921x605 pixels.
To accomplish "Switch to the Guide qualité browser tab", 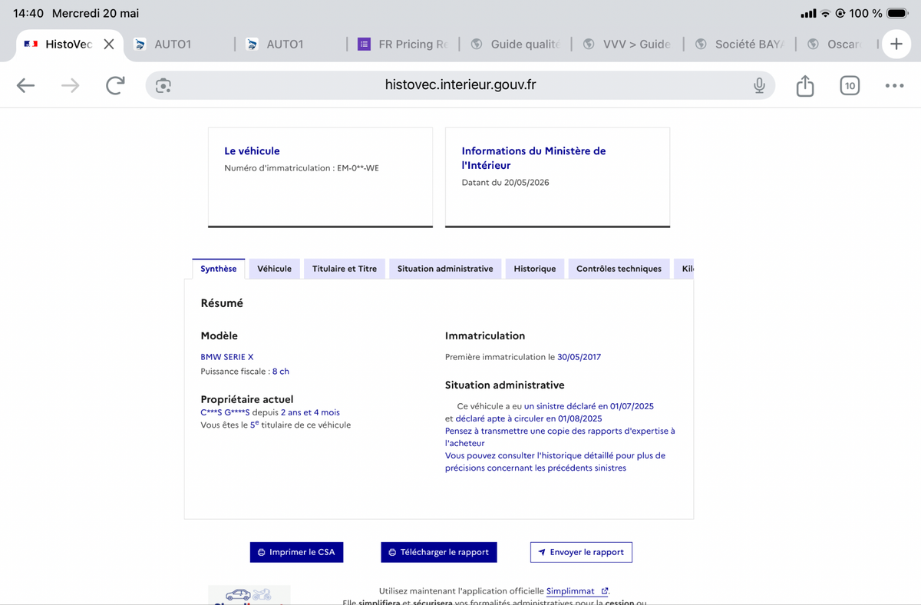I will pyautogui.click(x=517, y=44).
